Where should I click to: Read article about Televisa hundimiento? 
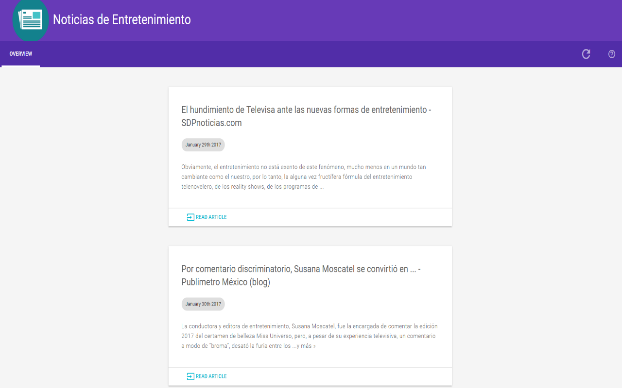(x=207, y=217)
